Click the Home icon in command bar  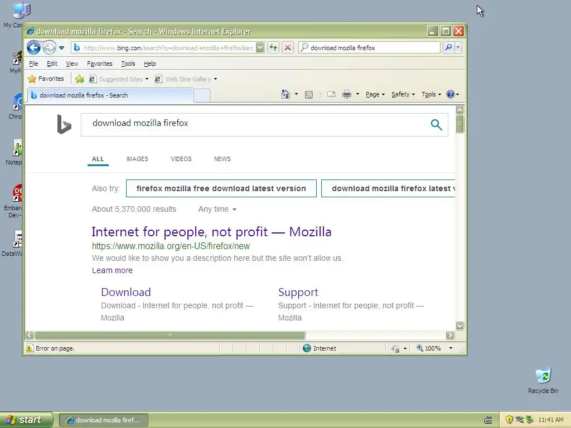[285, 94]
